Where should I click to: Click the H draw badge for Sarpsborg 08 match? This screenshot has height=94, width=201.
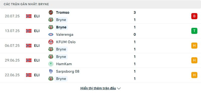[x=194, y=75]
